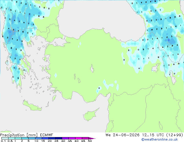Click the 30–35 mm purple legend swatch
Image resolution: width=184 pixels, height=142 pixels.
65,138
